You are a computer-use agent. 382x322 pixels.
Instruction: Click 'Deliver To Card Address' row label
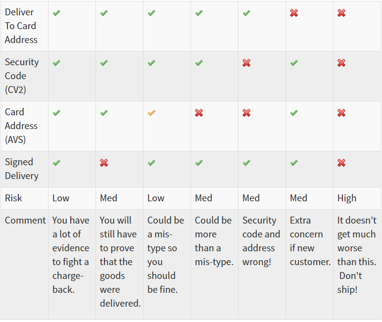point(21,26)
